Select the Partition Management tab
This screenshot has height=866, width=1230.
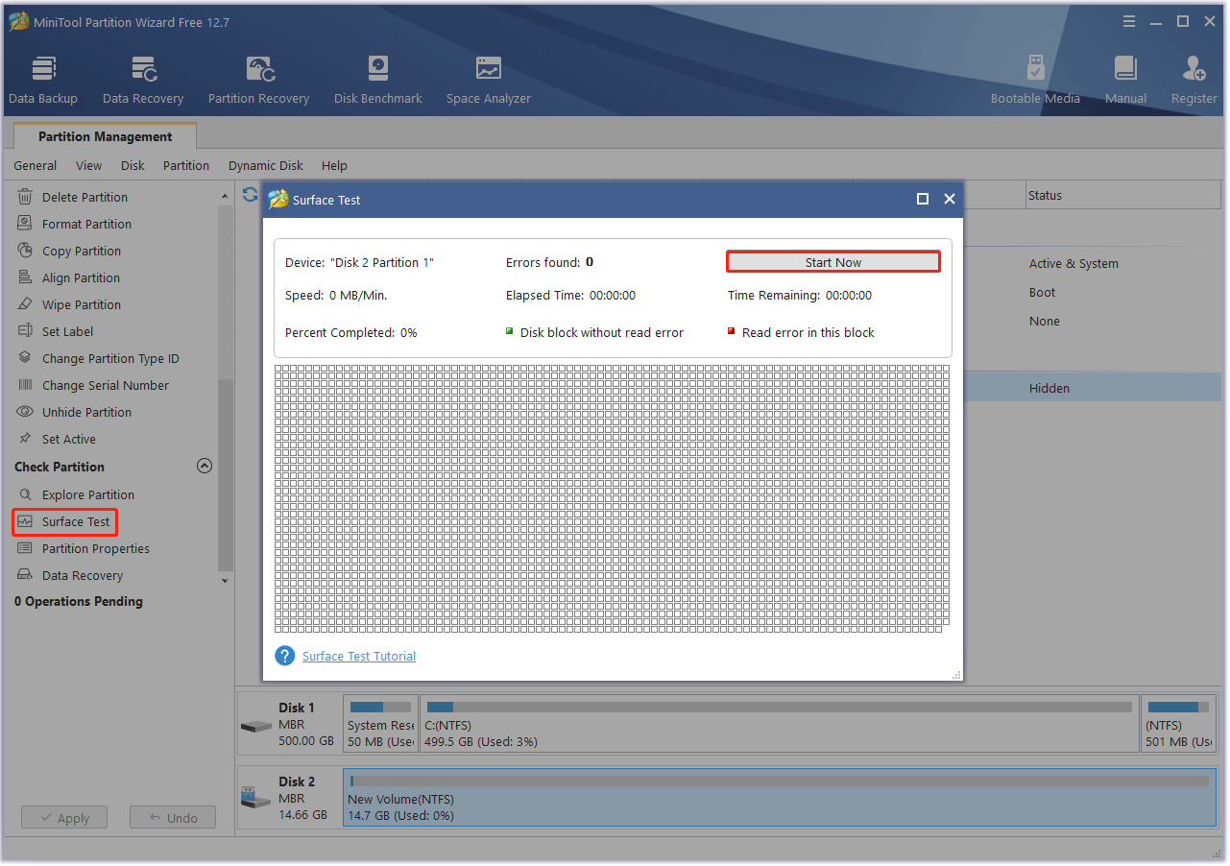click(x=106, y=136)
